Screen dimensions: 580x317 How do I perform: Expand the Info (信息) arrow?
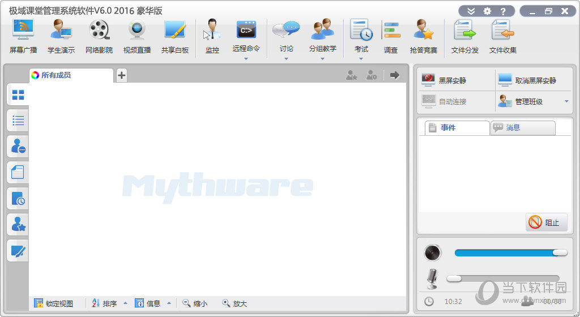tap(169, 303)
